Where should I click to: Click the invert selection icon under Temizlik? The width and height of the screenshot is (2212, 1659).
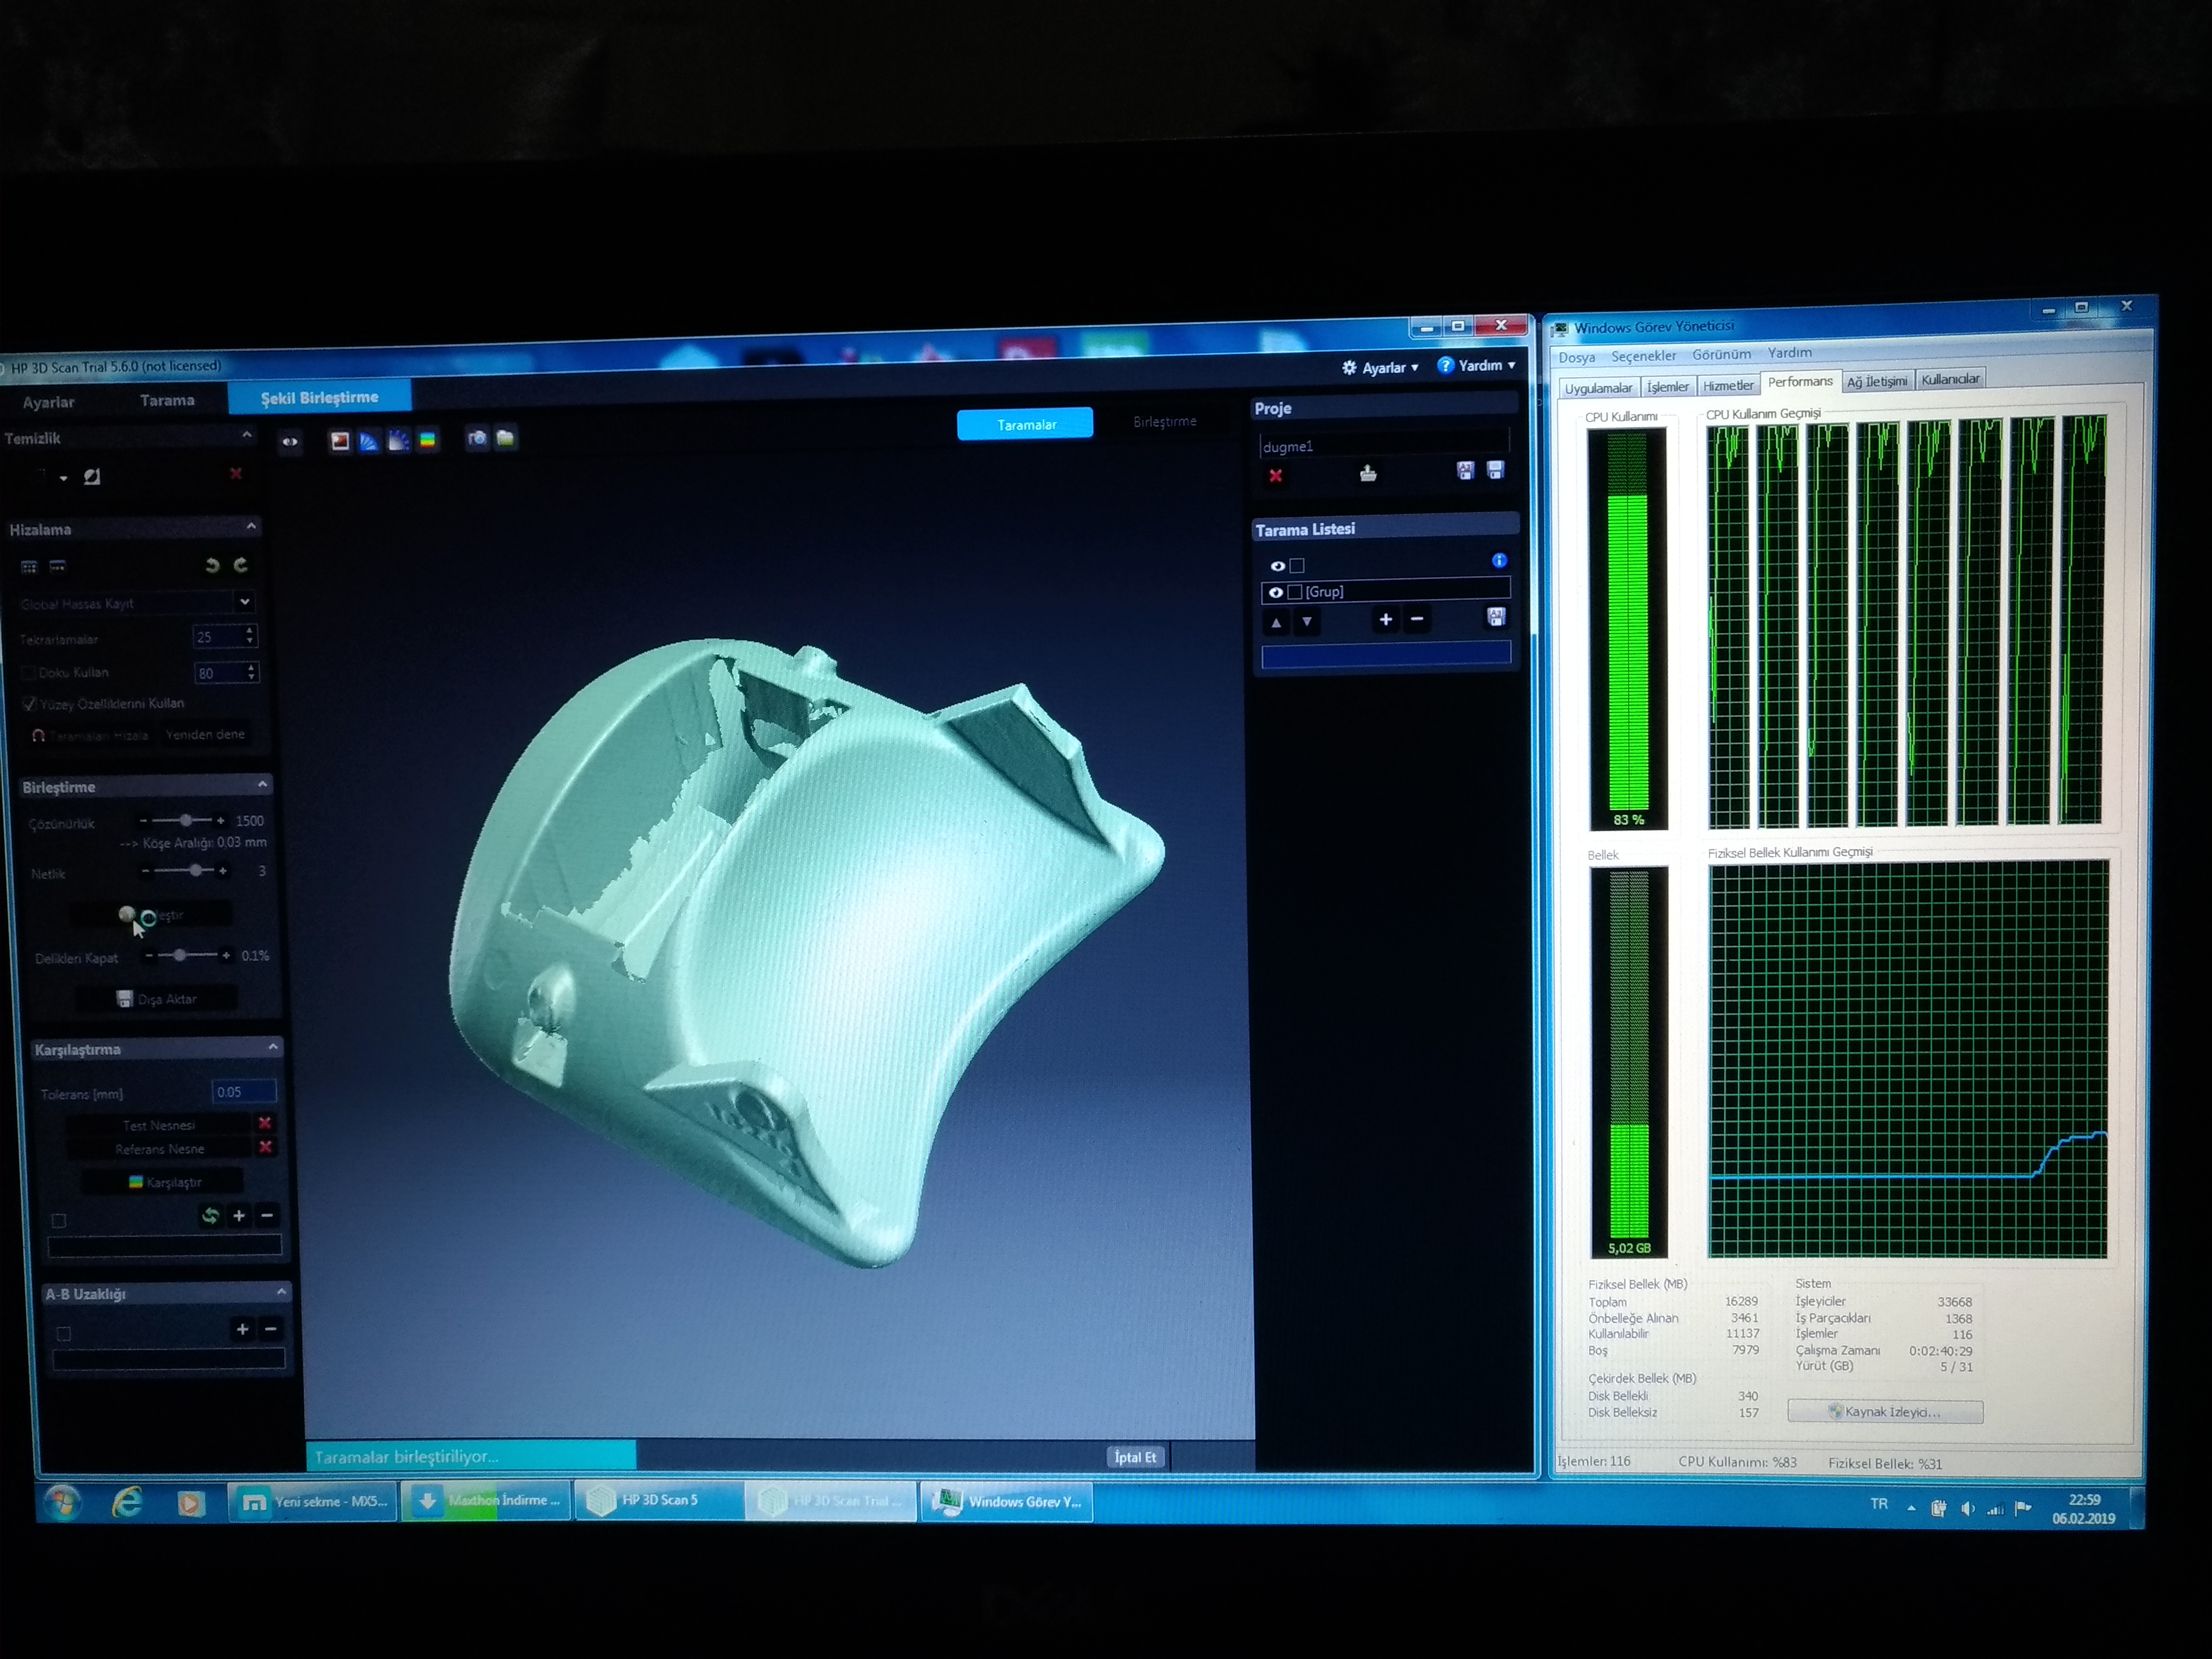coord(92,477)
